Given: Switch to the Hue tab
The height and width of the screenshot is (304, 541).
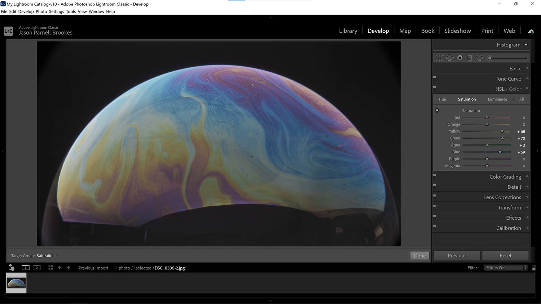Looking at the screenshot, I should [x=442, y=99].
